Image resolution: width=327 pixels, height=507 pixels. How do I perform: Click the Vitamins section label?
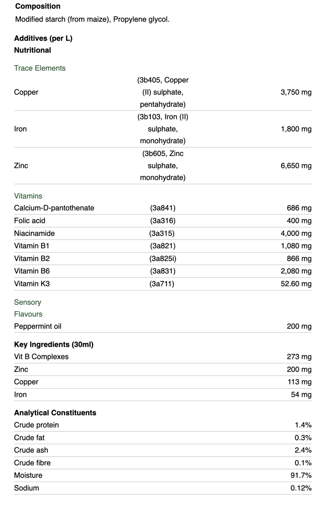28,196
